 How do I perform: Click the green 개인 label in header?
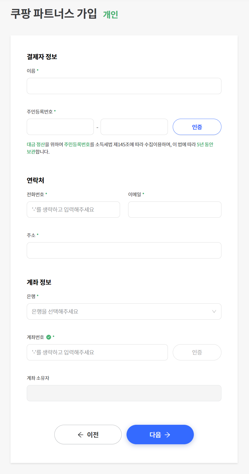click(x=111, y=14)
